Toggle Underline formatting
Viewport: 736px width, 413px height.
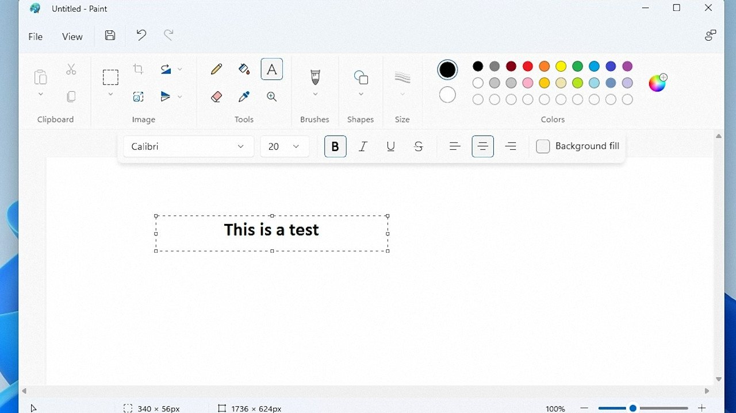pos(390,146)
